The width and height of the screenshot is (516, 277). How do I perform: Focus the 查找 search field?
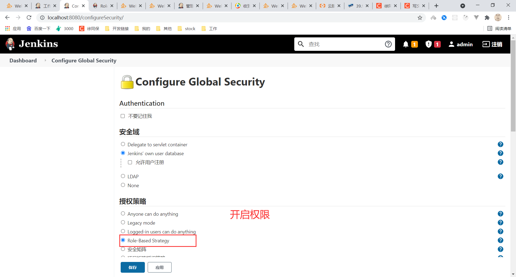point(345,44)
